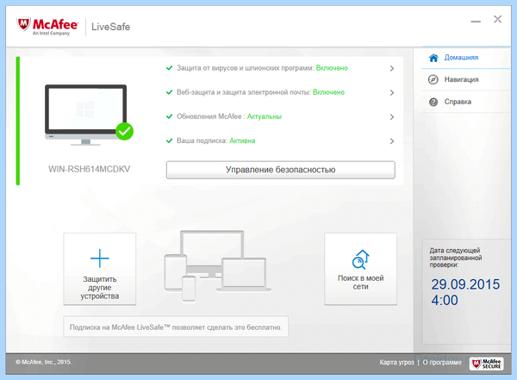
Task: Click the next scan date 29.09.2015
Action: (x=465, y=284)
